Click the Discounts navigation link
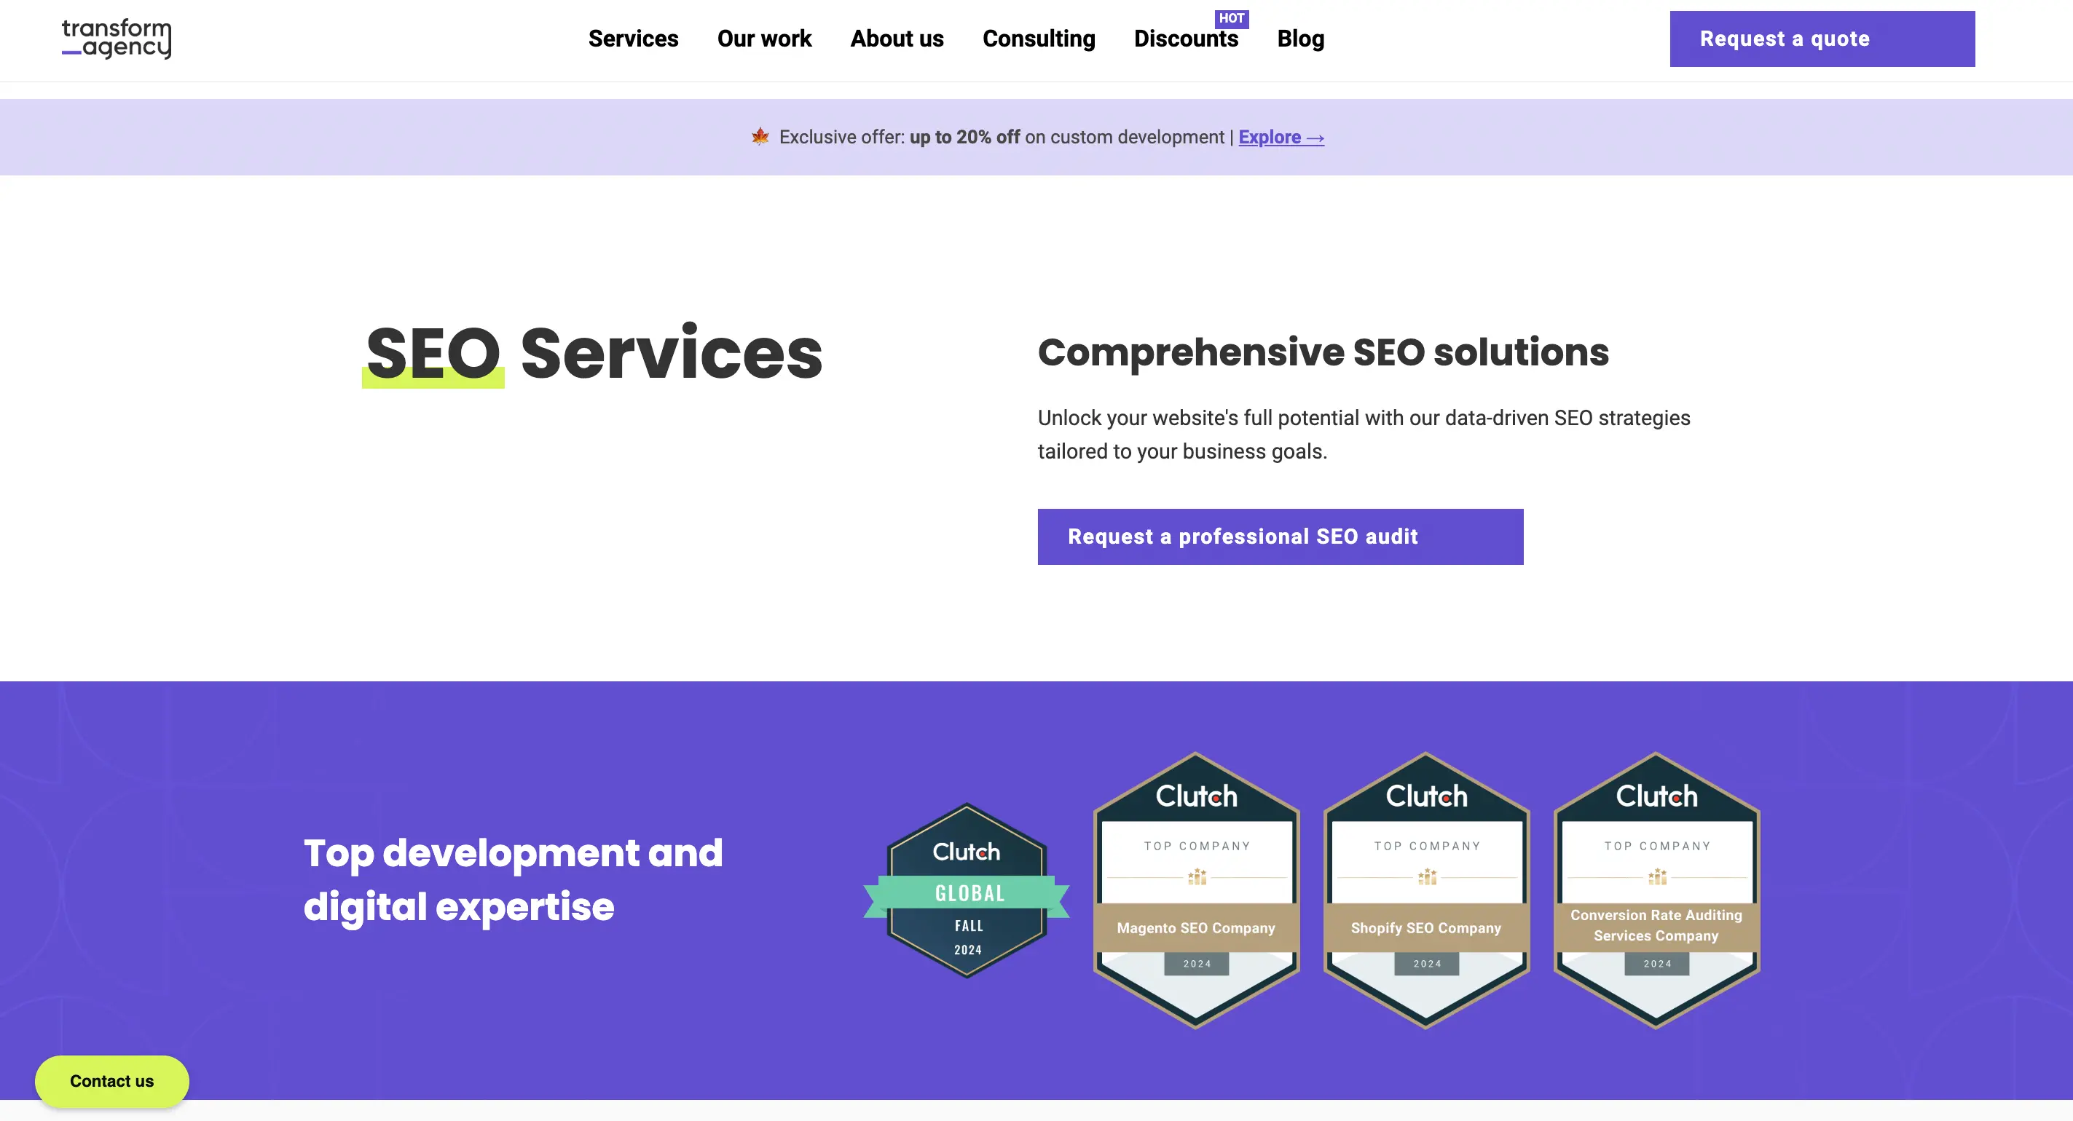Image resolution: width=2073 pixels, height=1121 pixels. click(x=1186, y=39)
